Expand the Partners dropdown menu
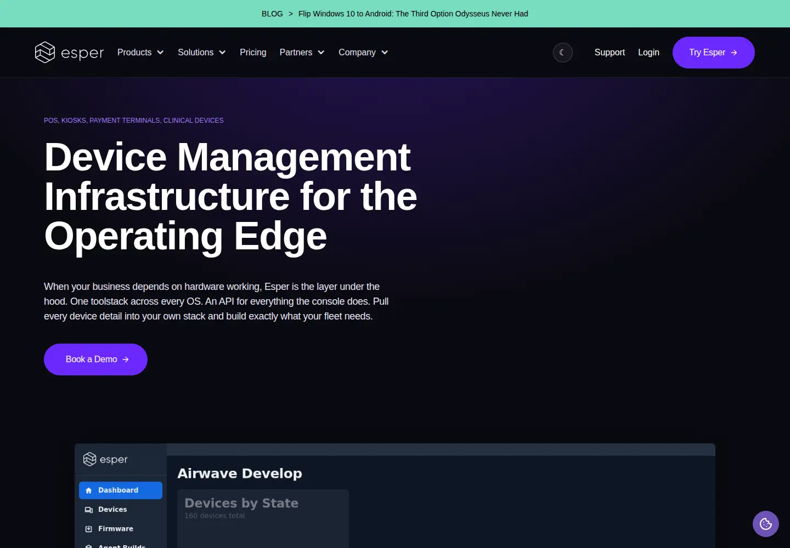Screen dimensions: 790x548 click(302, 53)
